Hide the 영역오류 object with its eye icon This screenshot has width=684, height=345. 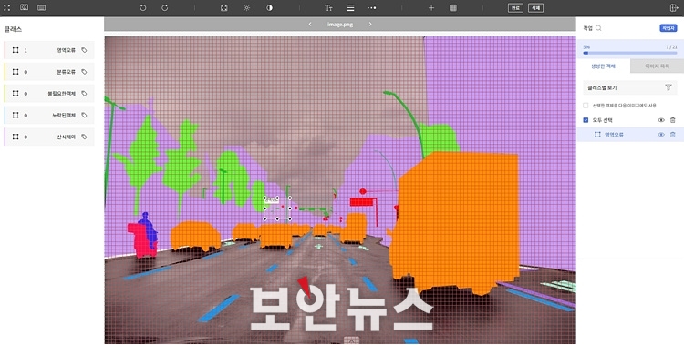click(x=661, y=135)
